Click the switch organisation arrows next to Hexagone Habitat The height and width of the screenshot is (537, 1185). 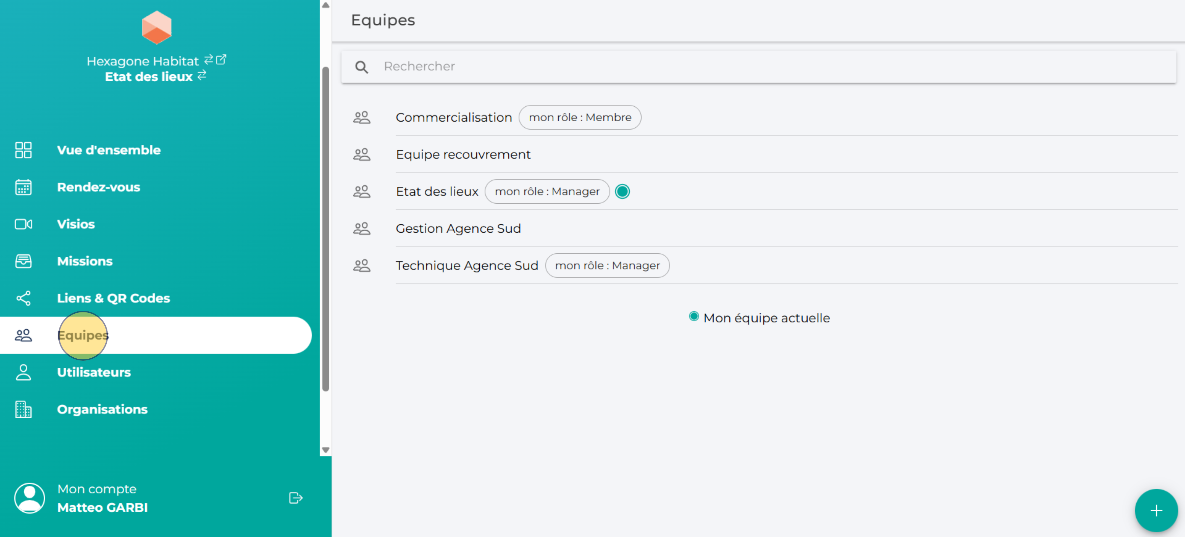[208, 59]
